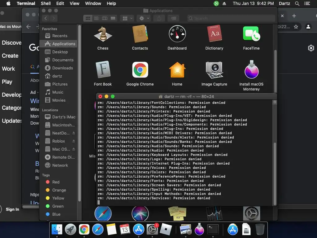Click Finder edit tags toolbar button
The image size is (317, 238).
(x=173, y=18)
